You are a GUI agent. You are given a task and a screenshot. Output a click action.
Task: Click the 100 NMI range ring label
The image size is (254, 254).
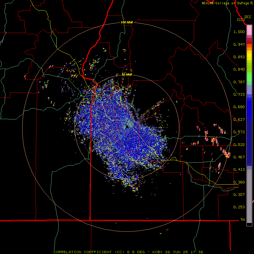click(127, 22)
